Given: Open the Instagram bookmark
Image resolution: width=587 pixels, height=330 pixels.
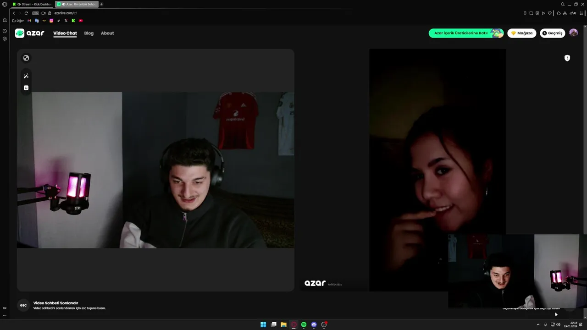Looking at the screenshot, I should (x=51, y=21).
